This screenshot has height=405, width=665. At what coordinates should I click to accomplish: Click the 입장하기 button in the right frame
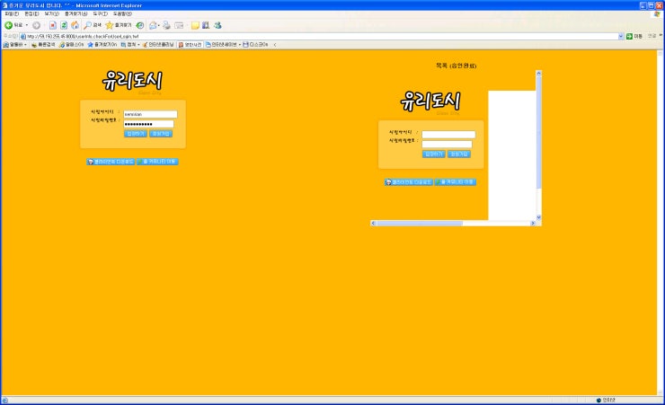[x=433, y=154]
